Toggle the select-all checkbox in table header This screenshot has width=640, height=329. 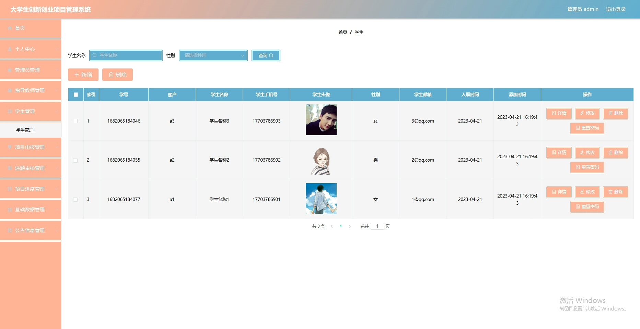point(76,95)
